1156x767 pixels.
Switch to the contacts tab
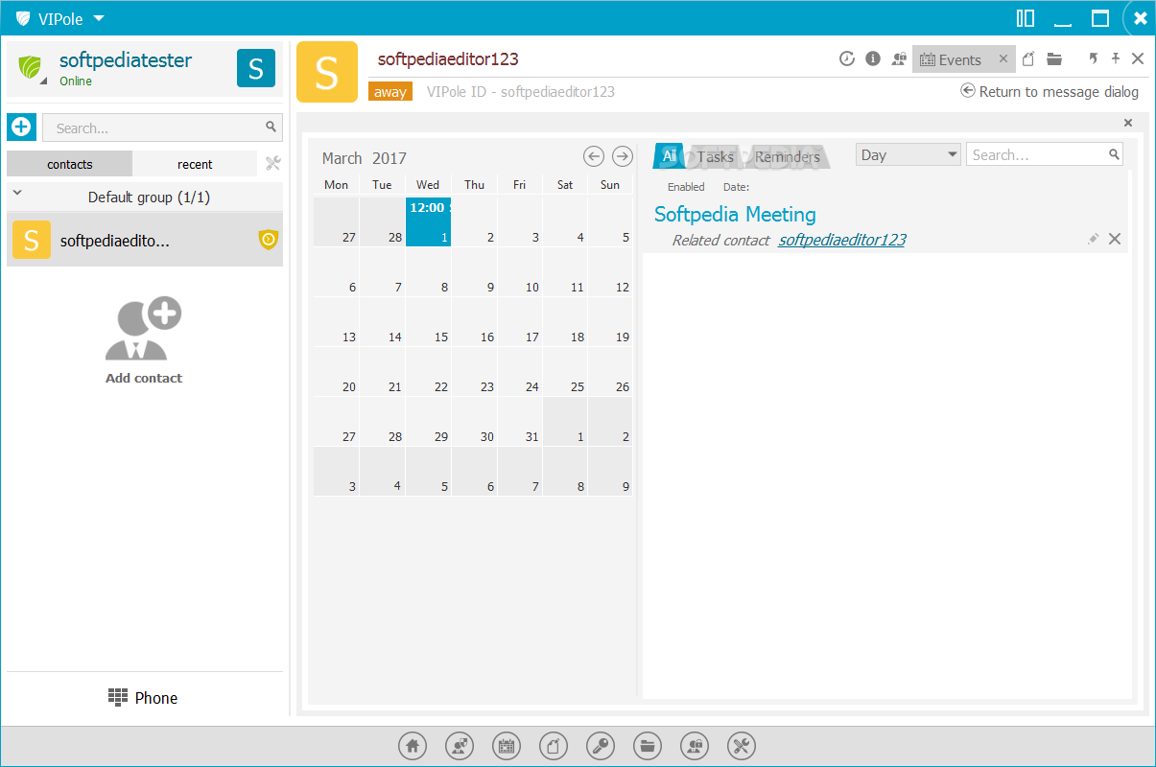tap(70, 164)
